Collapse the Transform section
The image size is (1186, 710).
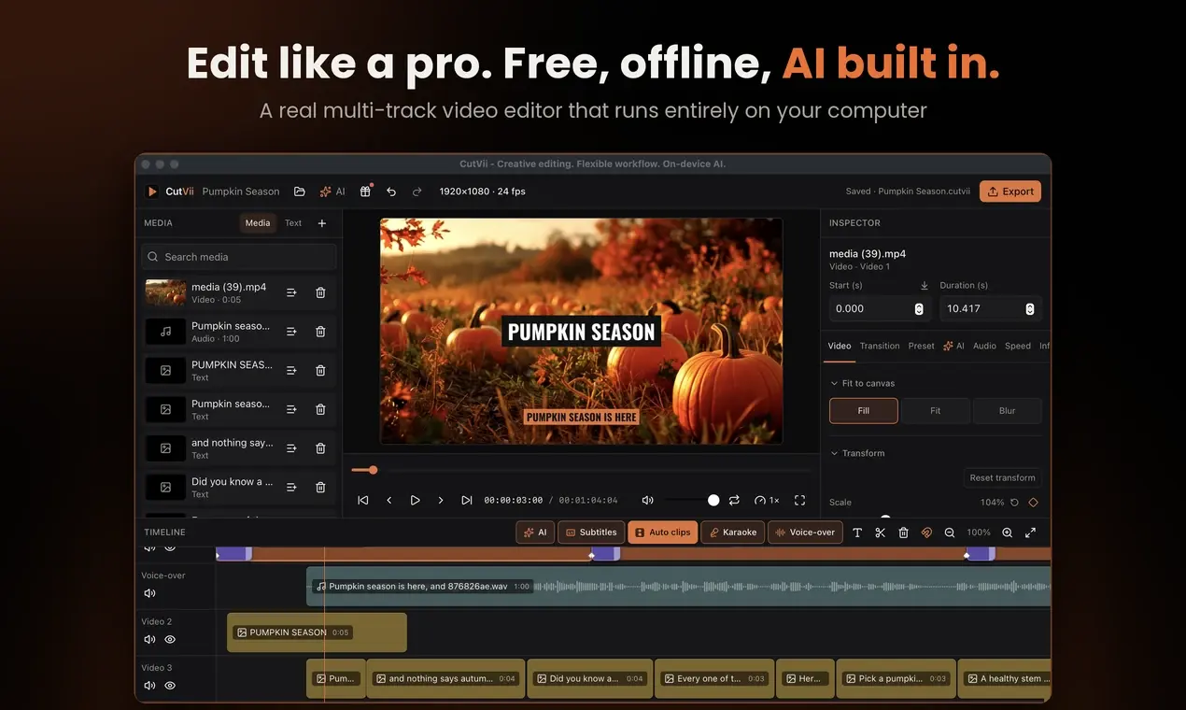pos(834,453)
